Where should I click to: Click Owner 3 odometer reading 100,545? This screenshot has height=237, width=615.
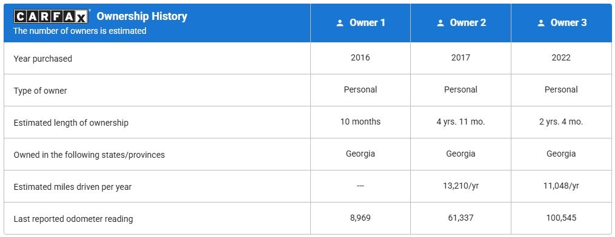pyautogui.click(x=561, y=218)
